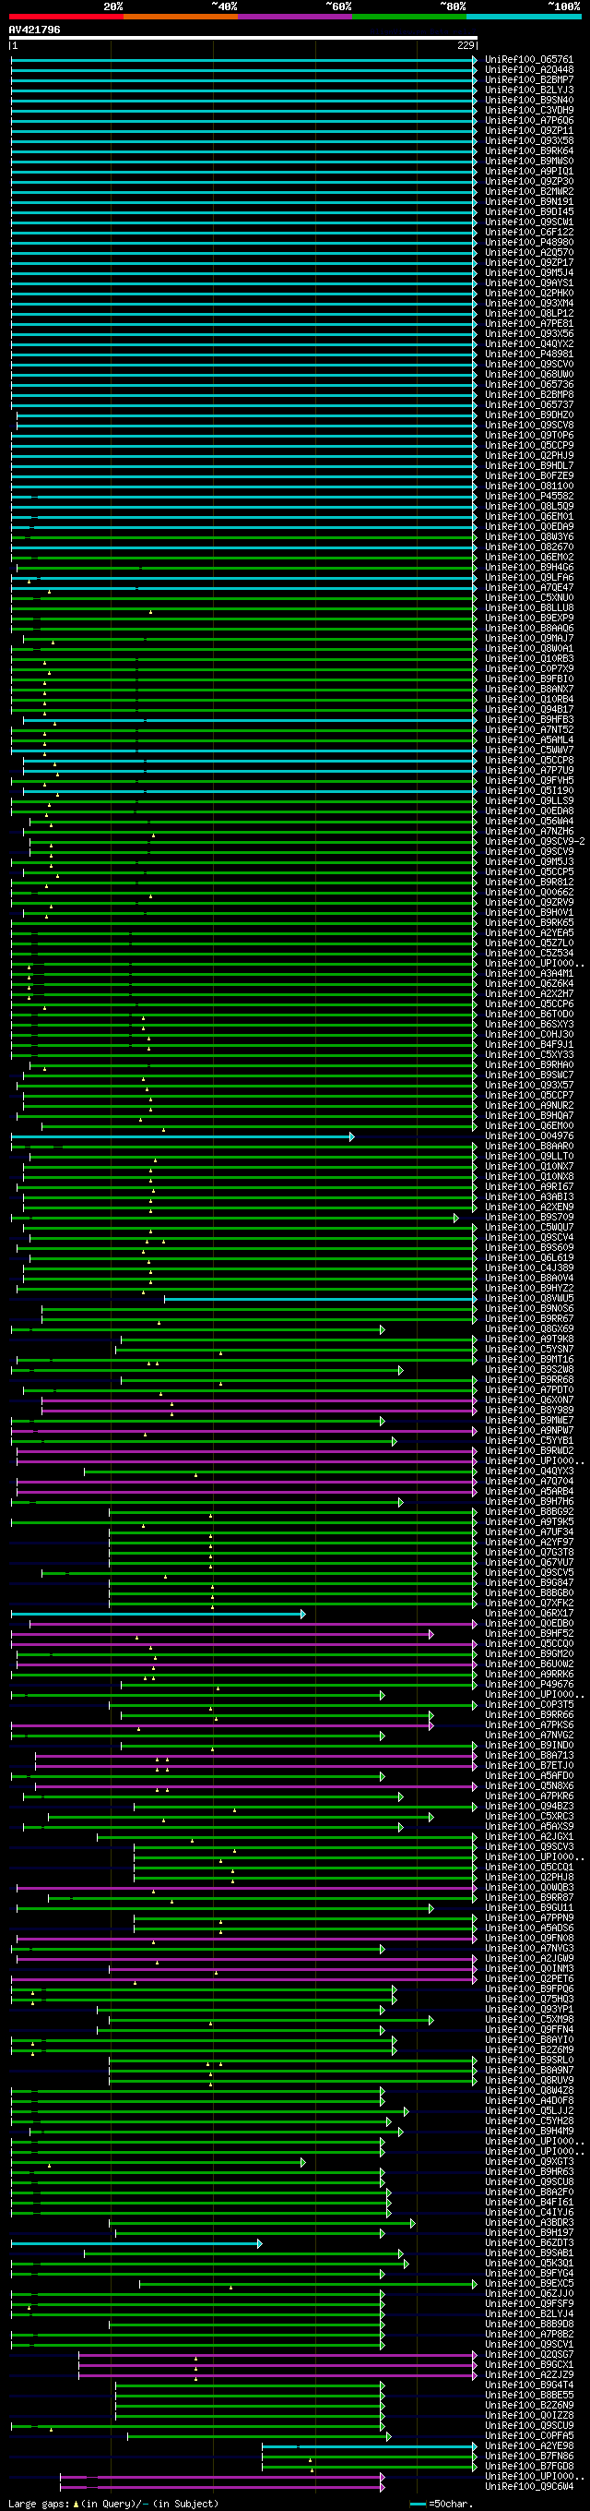Image resolution: width=590 pixels, height=2511 pixels.
Task: Select hit UniRef100_C3VDH9
Action: pyautogui.click(x=530, y=110)
